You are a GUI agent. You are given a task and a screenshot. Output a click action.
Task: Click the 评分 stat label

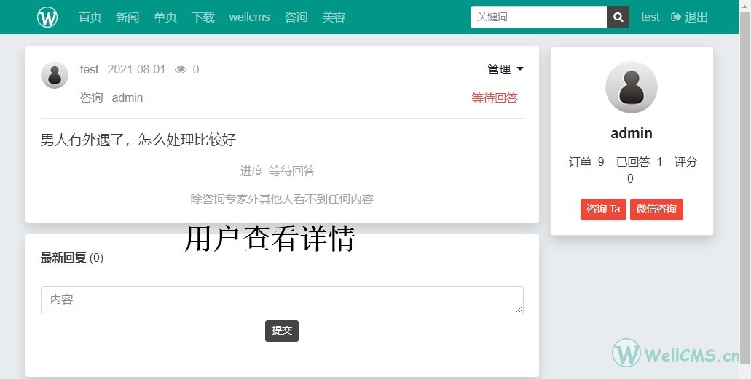coord(686,162)
